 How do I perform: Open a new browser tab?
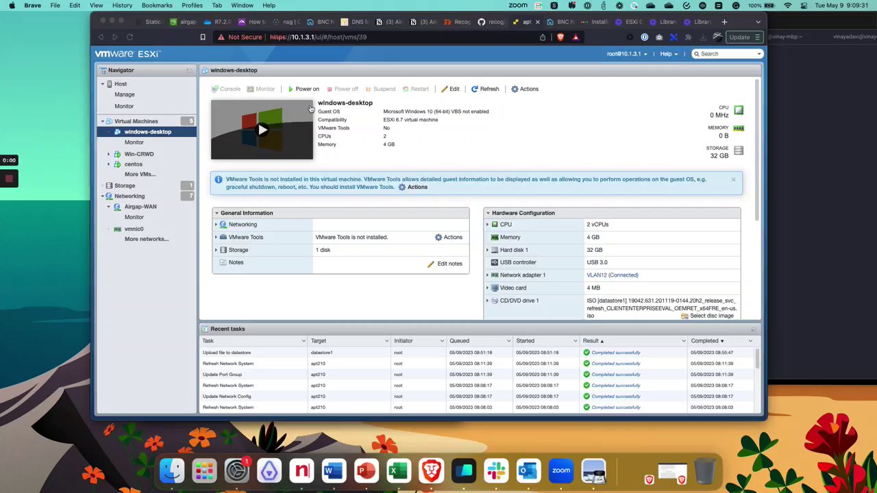(x=724, y=22)
